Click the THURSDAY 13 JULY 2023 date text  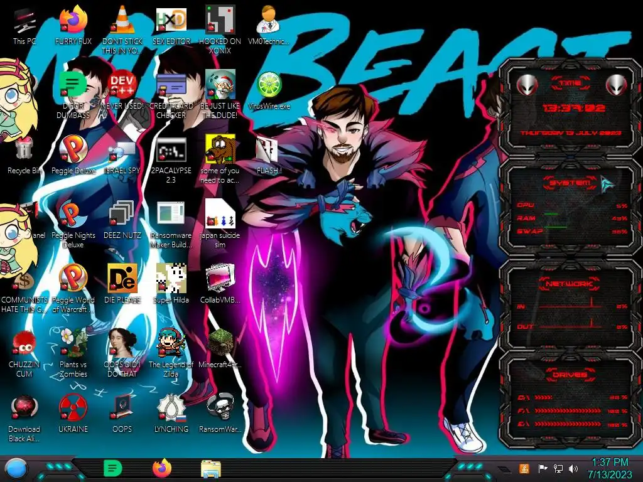(571, 133)
